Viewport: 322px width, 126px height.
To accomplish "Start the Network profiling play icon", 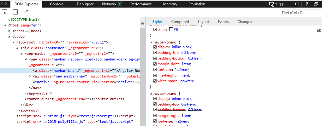I will coord(120,4).
